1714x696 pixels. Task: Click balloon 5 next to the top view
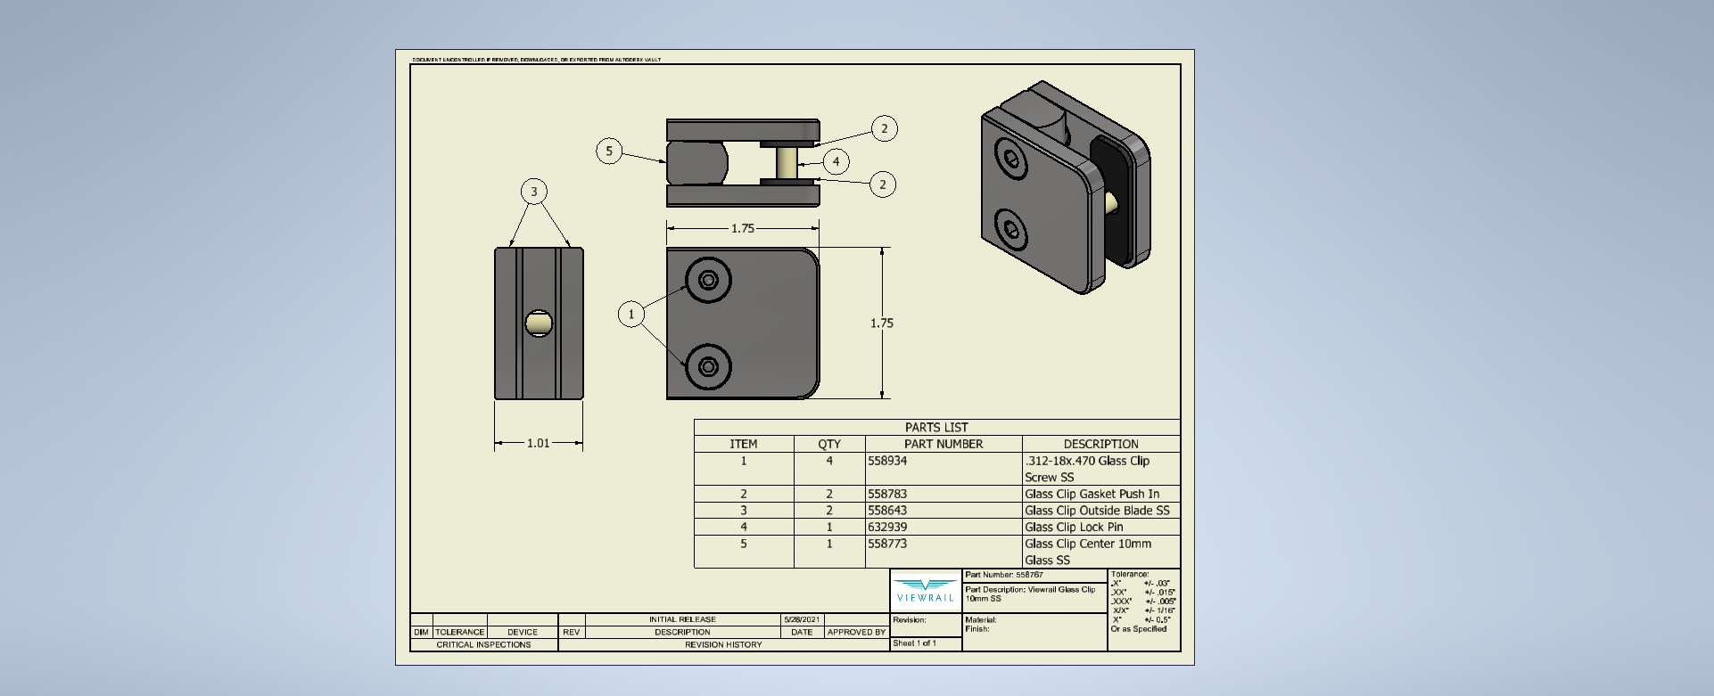pos(609,151)
